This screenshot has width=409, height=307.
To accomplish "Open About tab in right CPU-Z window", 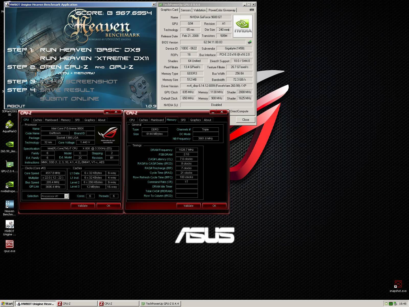I will tap(208, 120).
